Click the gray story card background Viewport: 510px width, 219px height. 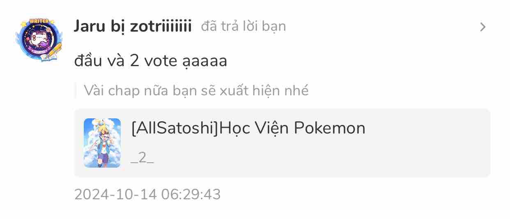coord(282,143)
